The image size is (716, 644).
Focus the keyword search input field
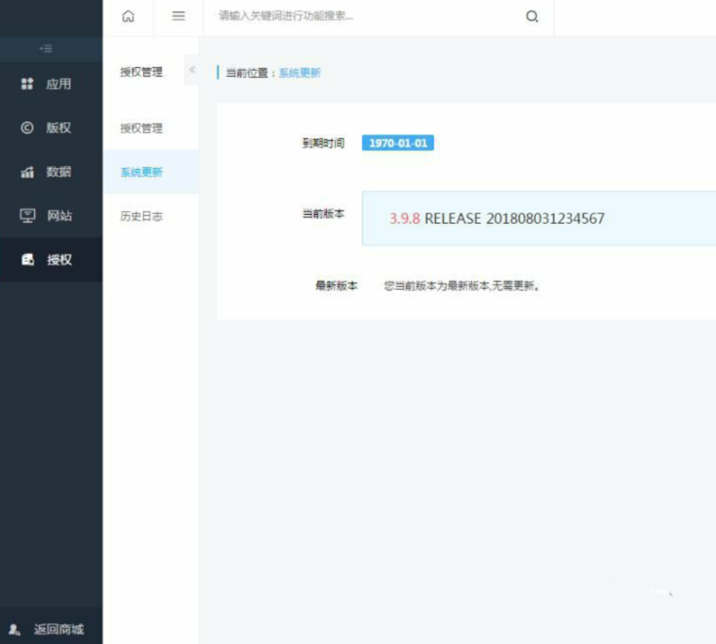(x=364, y=17)
